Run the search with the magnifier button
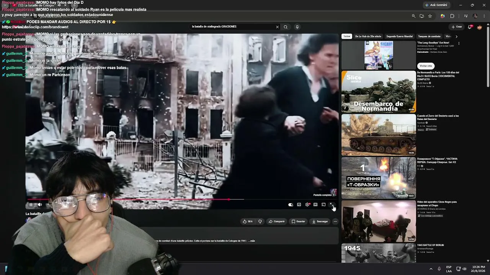Viewport: 490px width, 275px height. click(286, 27)
